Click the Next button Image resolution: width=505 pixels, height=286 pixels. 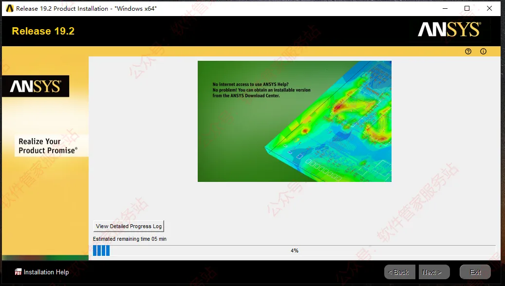(434, 272)
